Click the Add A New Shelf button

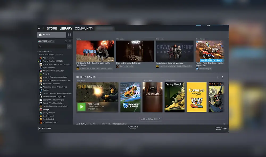pos(151,119)
